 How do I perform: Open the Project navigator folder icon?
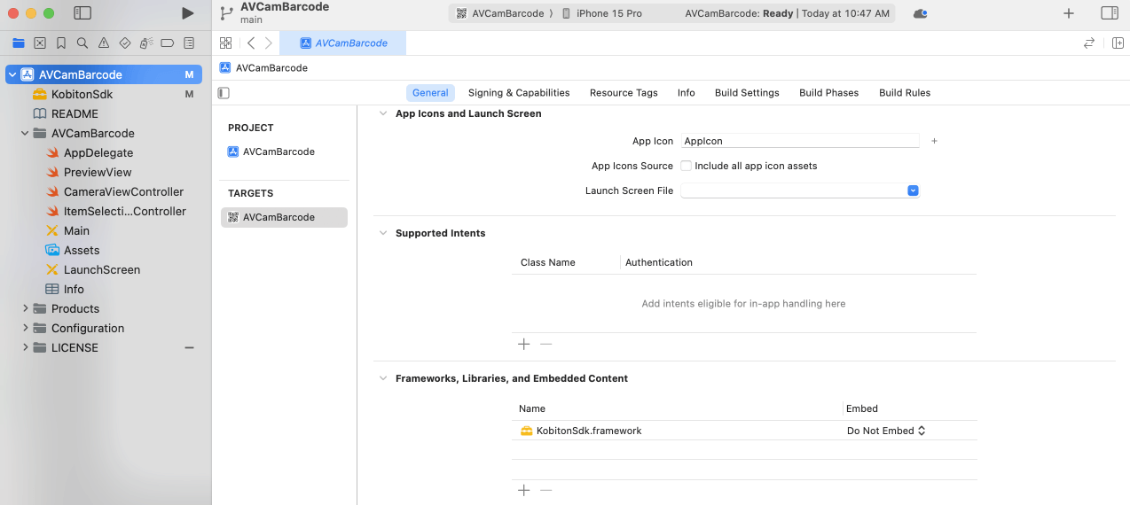click(x=19, y=43)
